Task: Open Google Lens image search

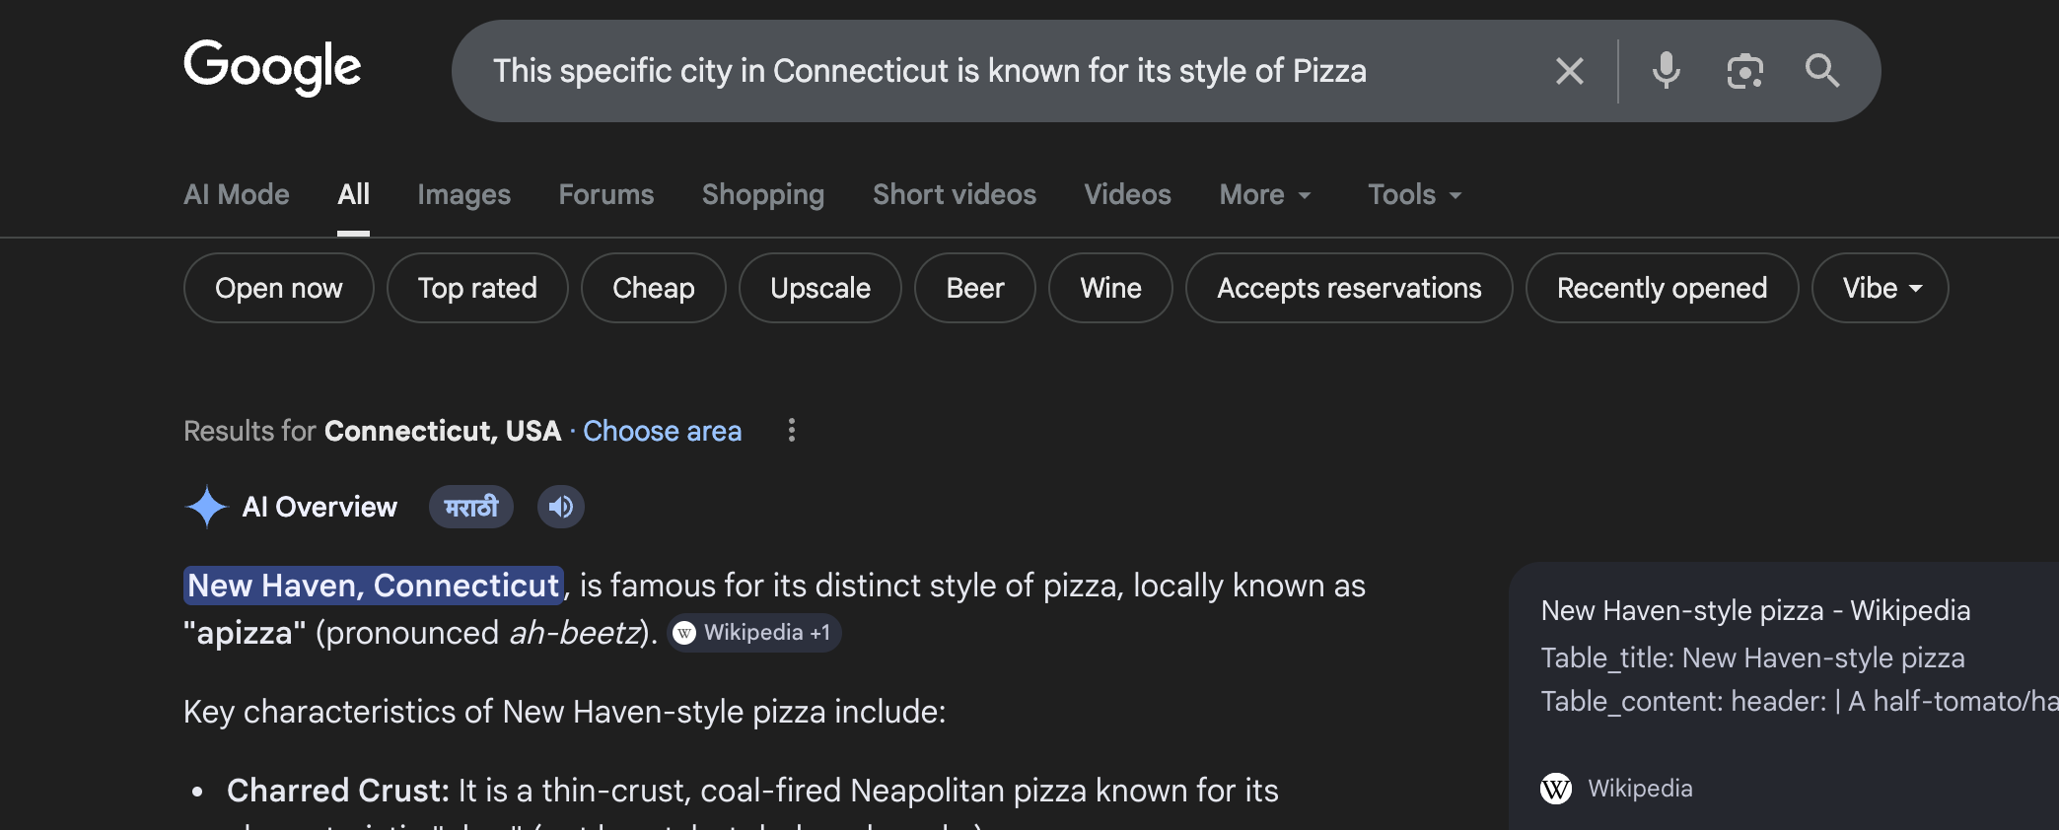Action: [x=1745, y=70]
